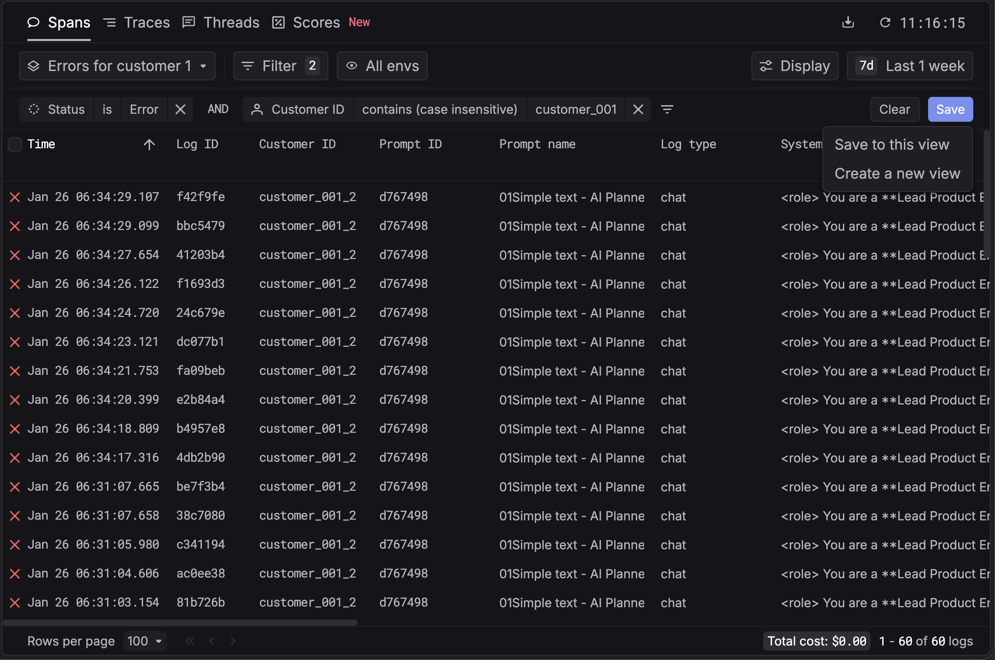Click the download logs icon

click(848, 22)
